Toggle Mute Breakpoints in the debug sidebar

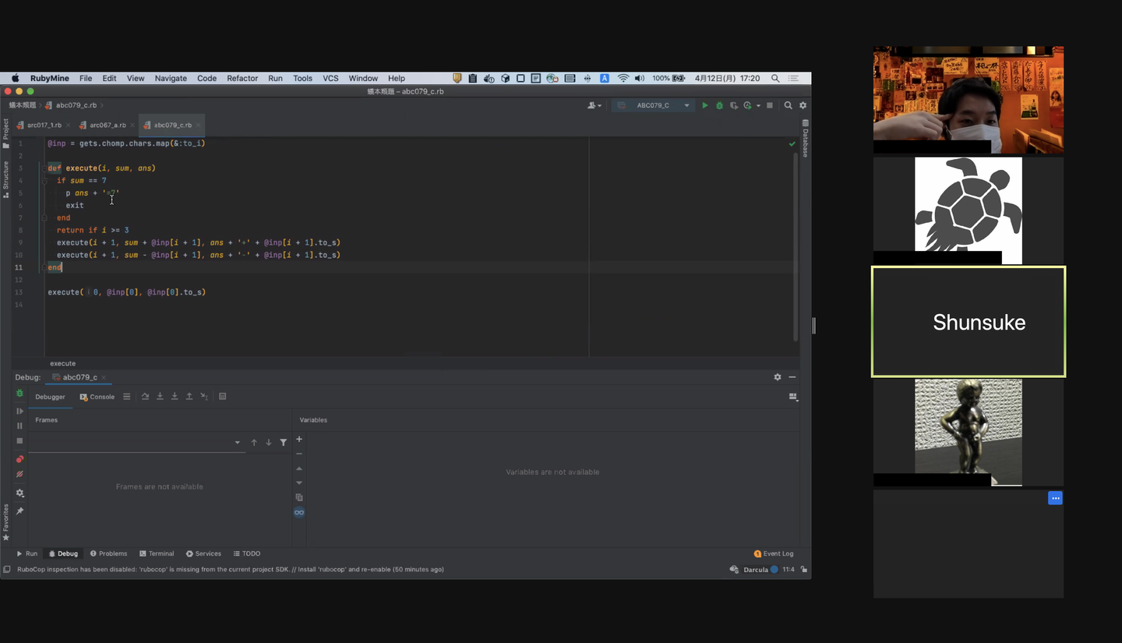pyautogui.click(x=19, y=474)
